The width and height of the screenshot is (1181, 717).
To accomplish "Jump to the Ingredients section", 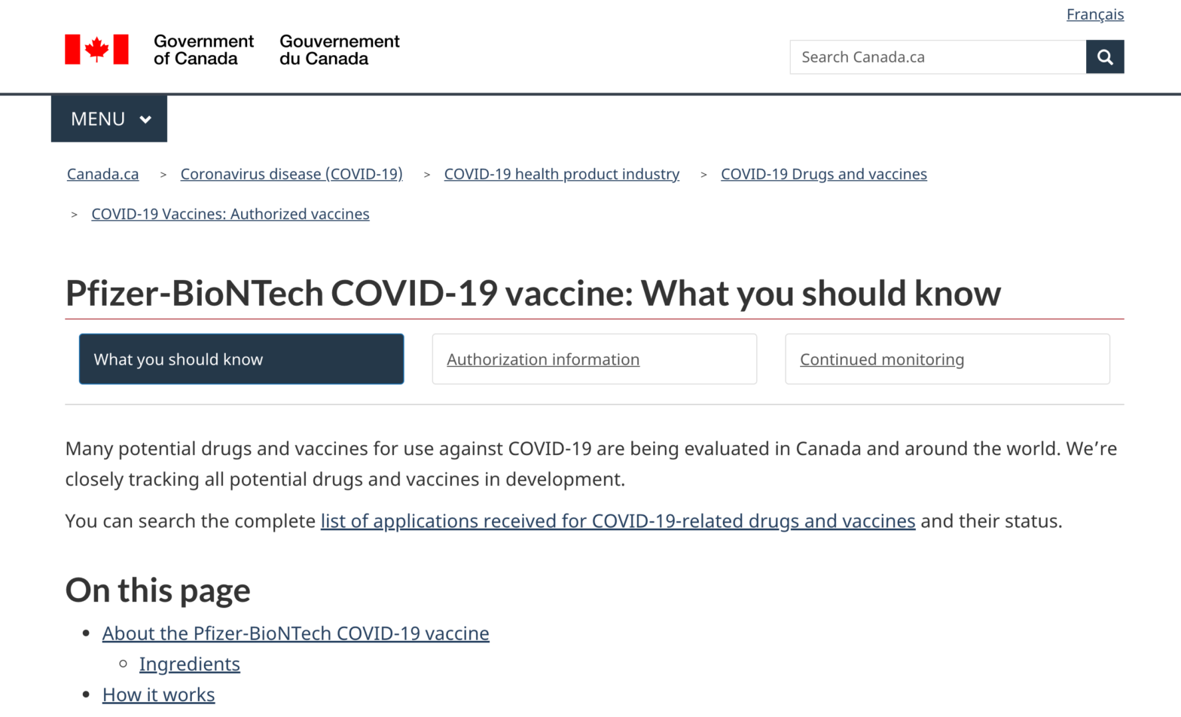I will tap(190, 664).
